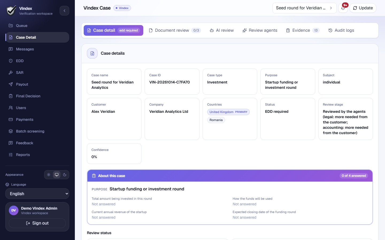This screenshot has width=385, height=240.
Task: Click the Status value EDD required
Action: pyautogui.click(x=277, y=111)
